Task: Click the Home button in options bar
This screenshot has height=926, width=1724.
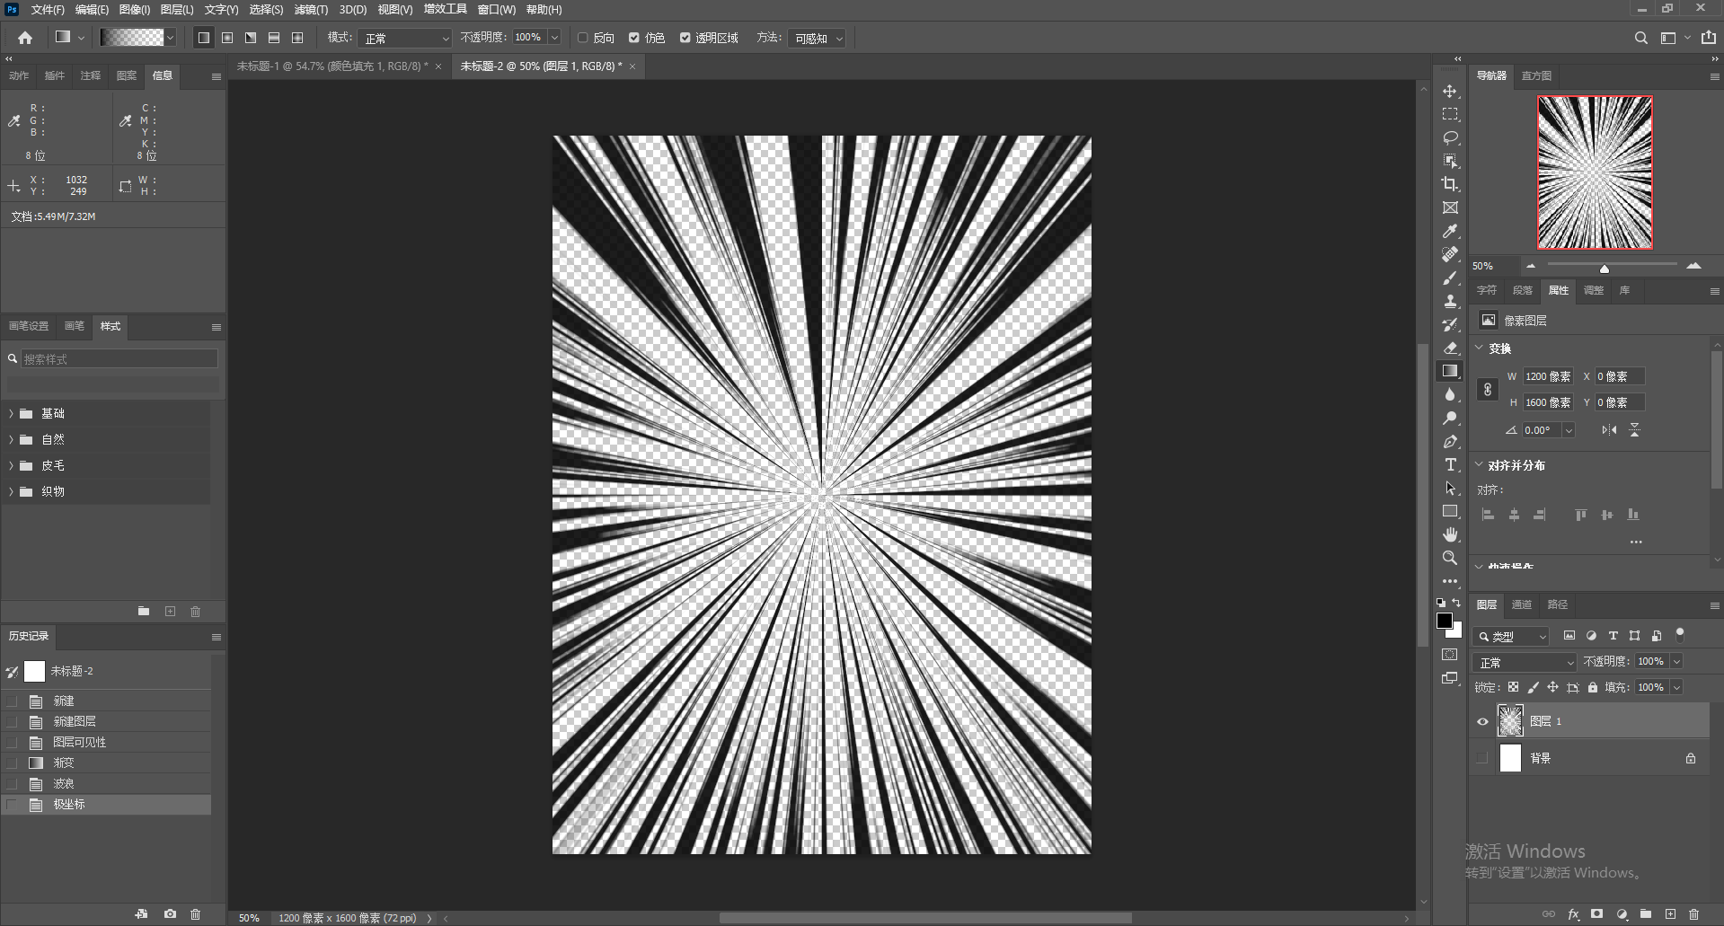Action: (25, 38)
